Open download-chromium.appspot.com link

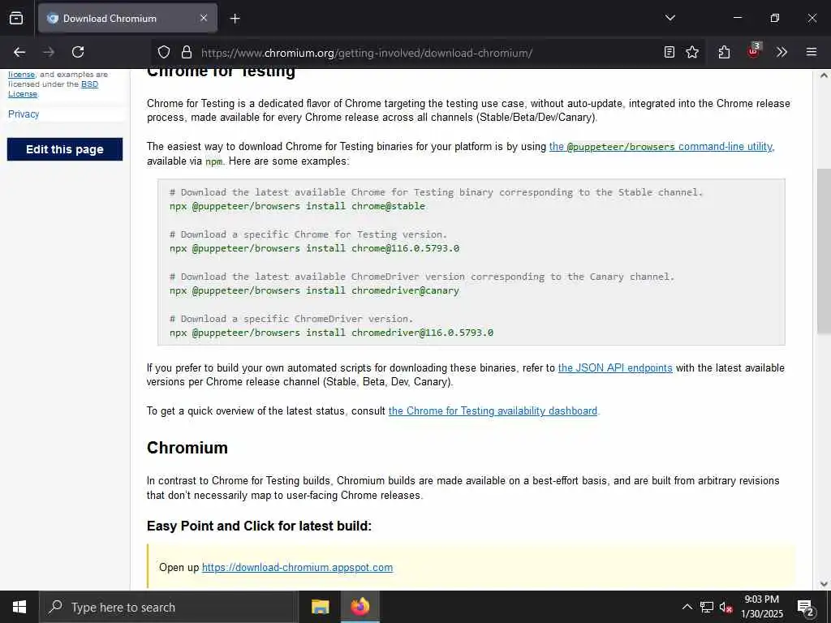click(297, 567)
